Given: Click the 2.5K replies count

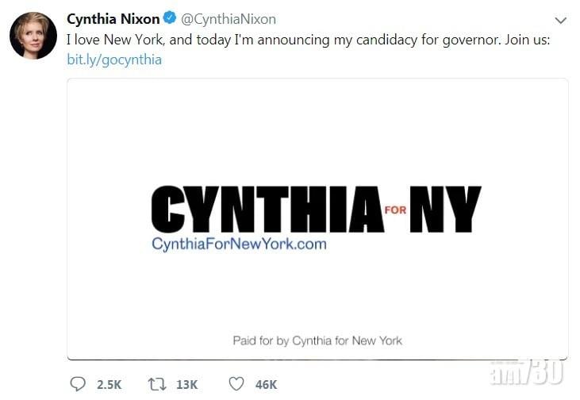Looking at the screenshot, I should click(x=109, y=385).
